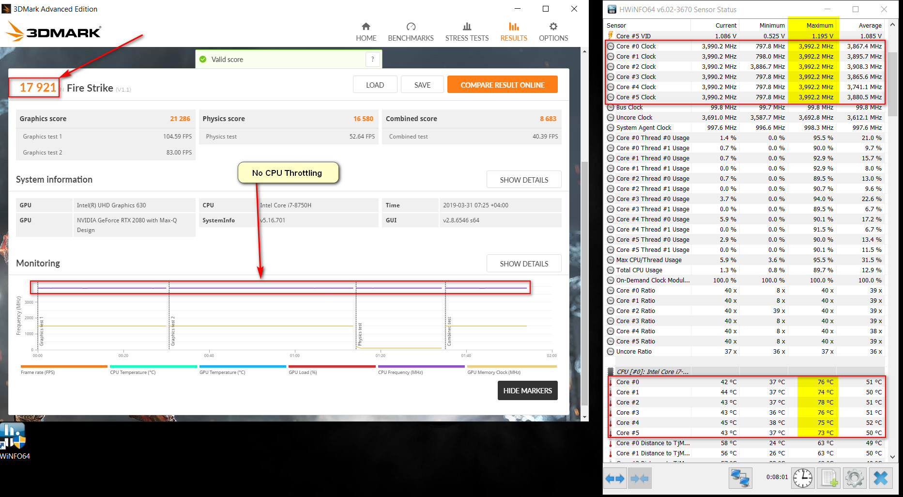
Task: Click the Total CPU Usage sensor icon
Action: click(x=611, y=270)
